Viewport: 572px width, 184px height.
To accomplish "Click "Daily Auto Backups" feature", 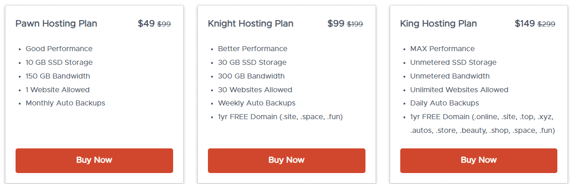I will click(445, 103).
